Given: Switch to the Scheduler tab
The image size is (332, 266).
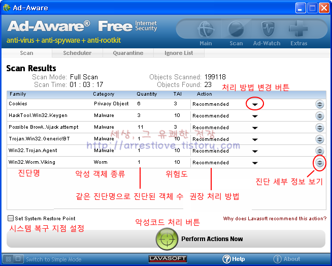Looking at the screenshot, I should tap(77, 53).
